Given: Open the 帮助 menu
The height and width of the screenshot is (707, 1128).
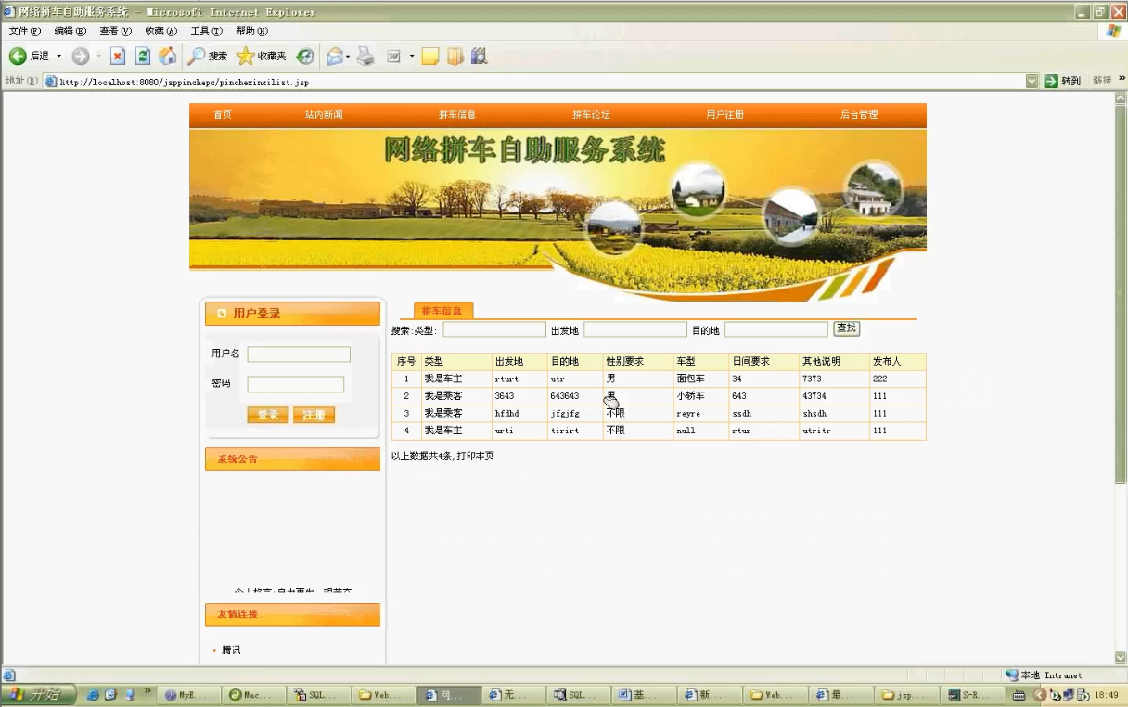Looking at the screenshot, I should (251, 32).
